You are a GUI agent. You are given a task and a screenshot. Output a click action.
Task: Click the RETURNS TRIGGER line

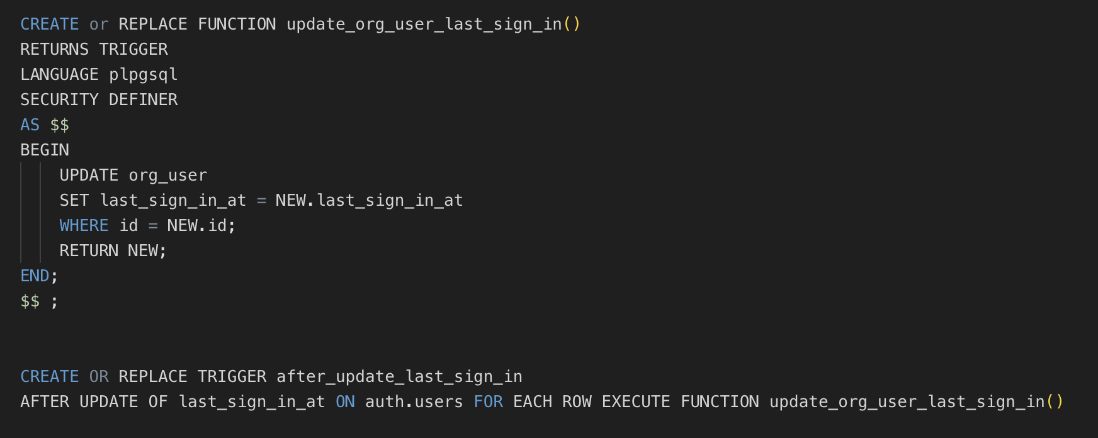94,50
